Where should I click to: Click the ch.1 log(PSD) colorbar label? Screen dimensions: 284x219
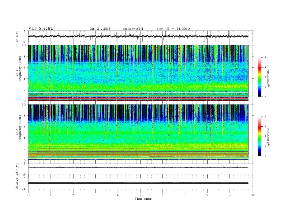[x=268, y=79]
